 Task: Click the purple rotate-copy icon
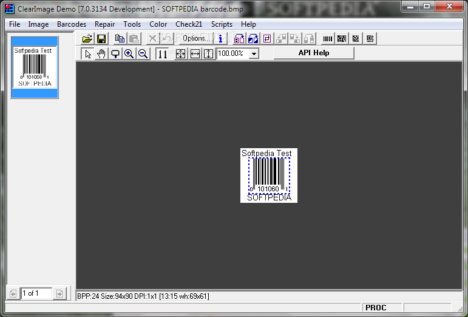click(239, 38)
